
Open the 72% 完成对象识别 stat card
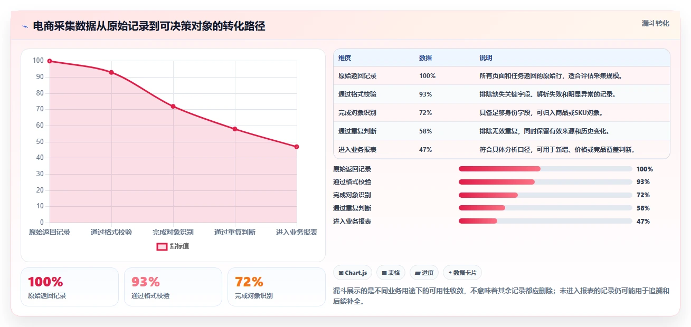click(x=277, y=287)
